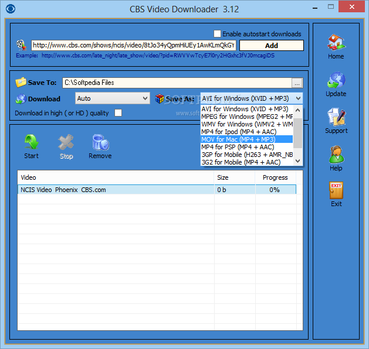This screenshot has height=349, width=369.
Task: Click the Add button
Action: (272, 45)
